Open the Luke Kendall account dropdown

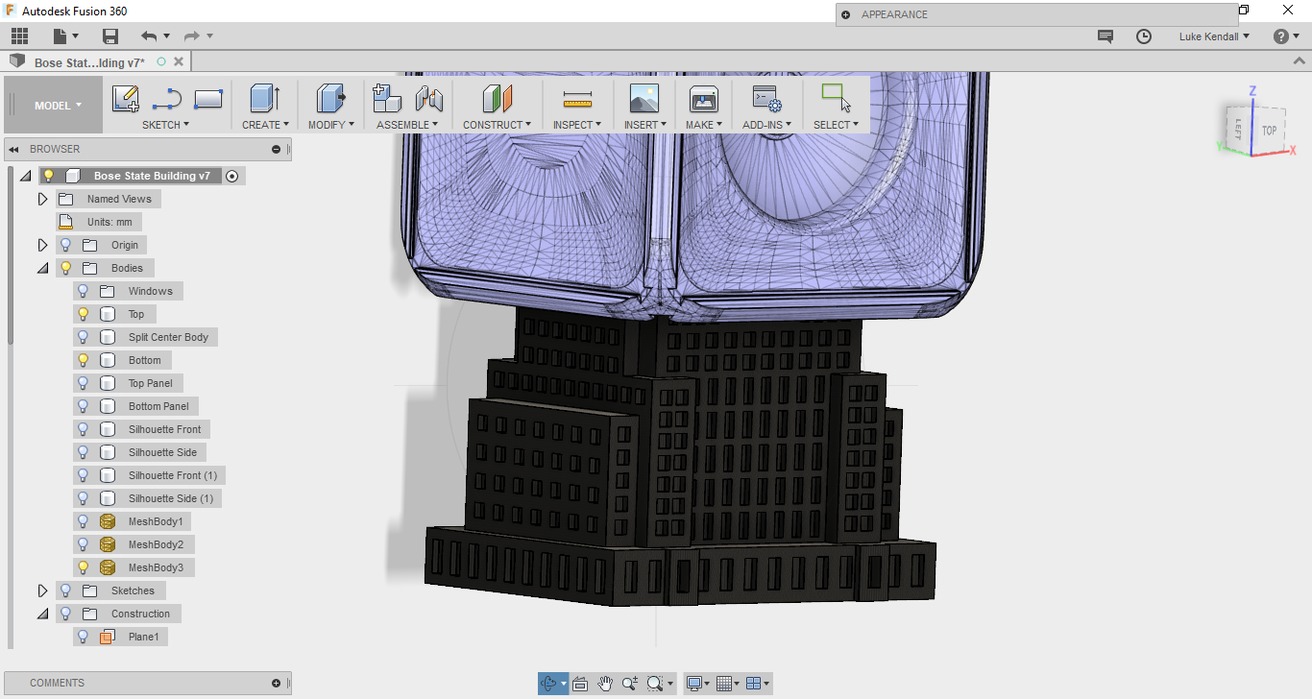click(1215, 36)
